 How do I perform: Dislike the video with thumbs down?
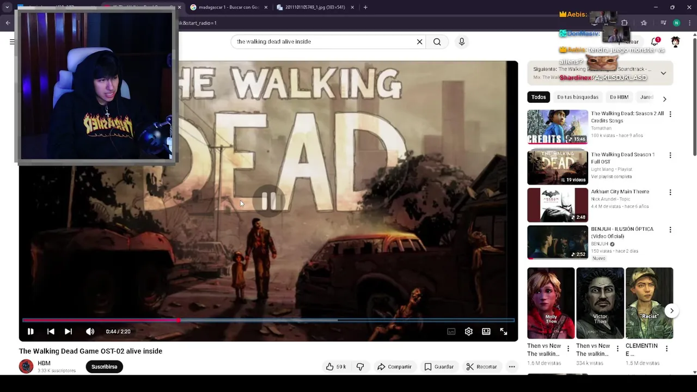tap(360, 367)
